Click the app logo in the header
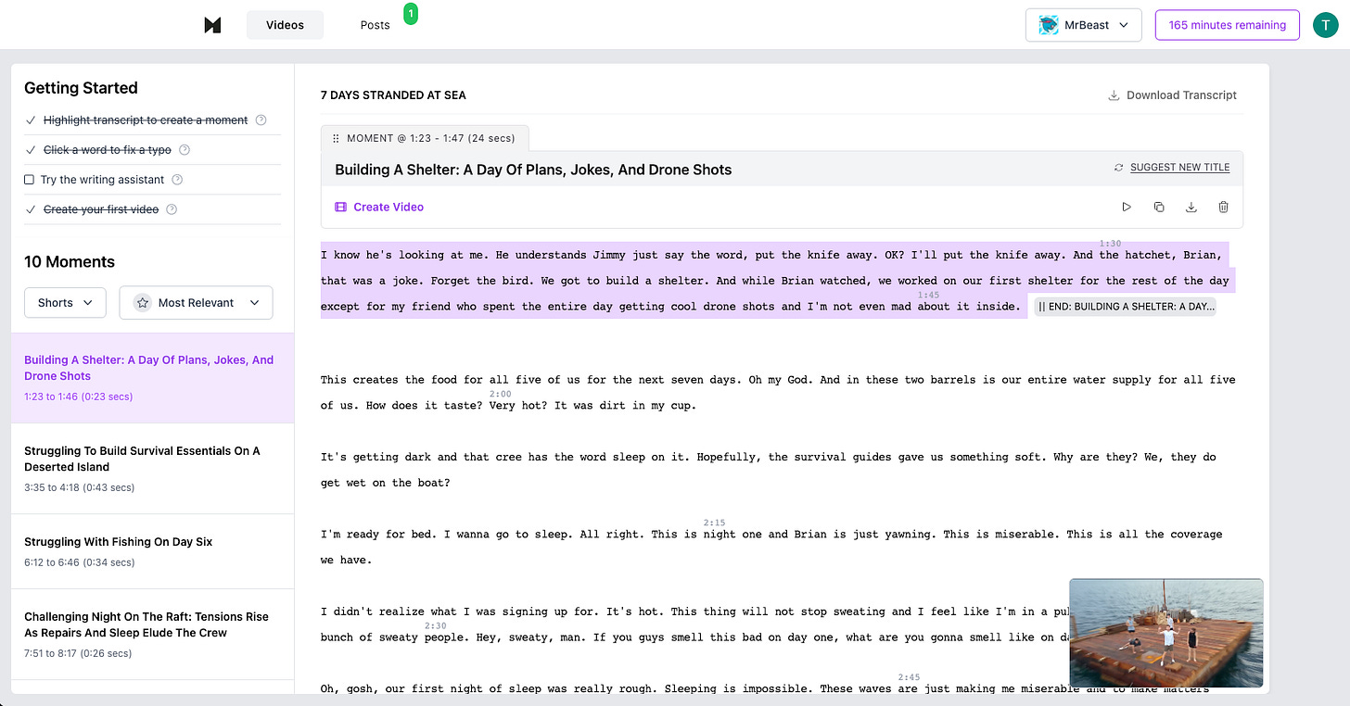This screenshot has height=706, width=1350. 212,25
